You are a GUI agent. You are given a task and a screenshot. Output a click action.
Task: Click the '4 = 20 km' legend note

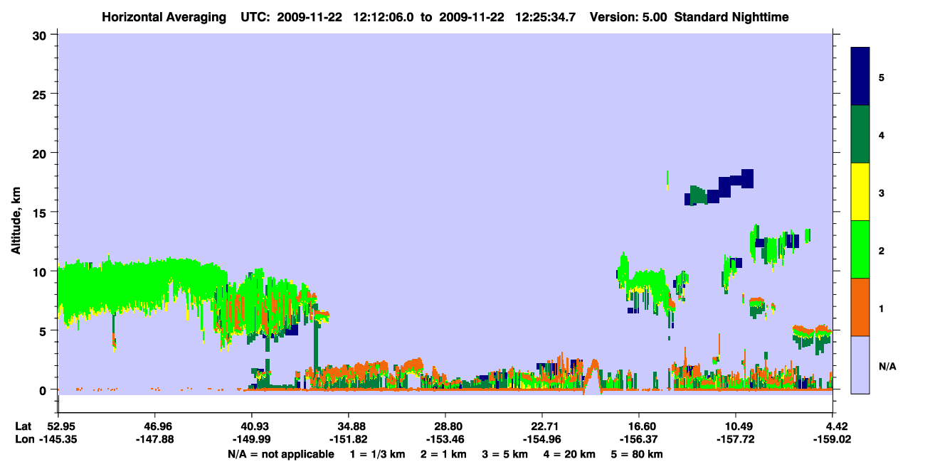coord(570,454)
